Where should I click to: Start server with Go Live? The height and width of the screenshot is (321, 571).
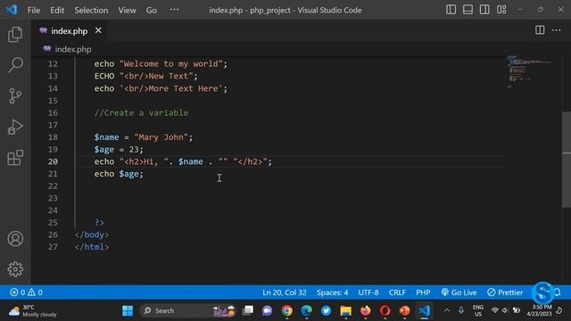click(x=459, y=292)
